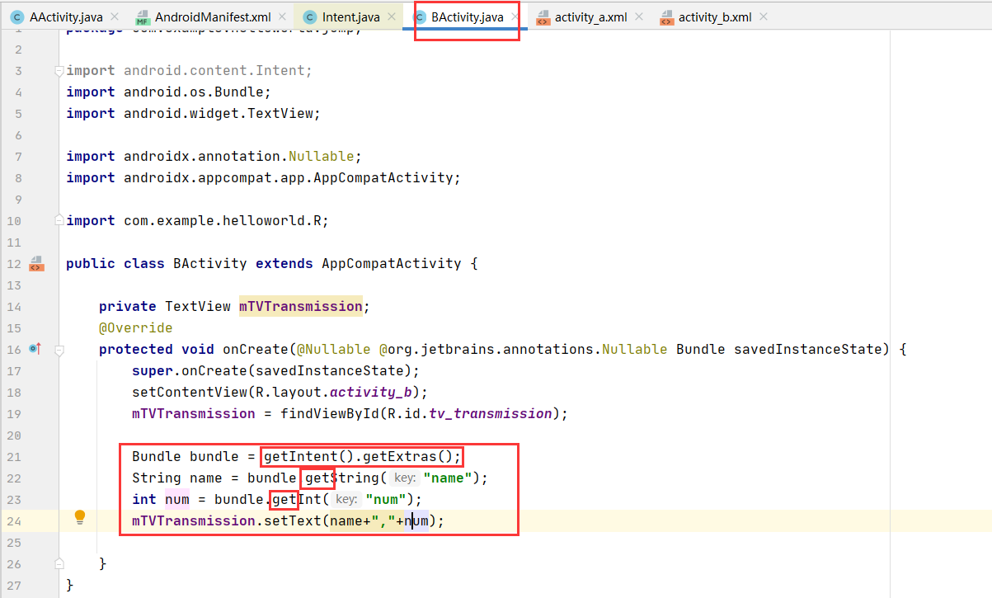
Task: Click import android.os.Bundle line
Action: coord(168,92)
